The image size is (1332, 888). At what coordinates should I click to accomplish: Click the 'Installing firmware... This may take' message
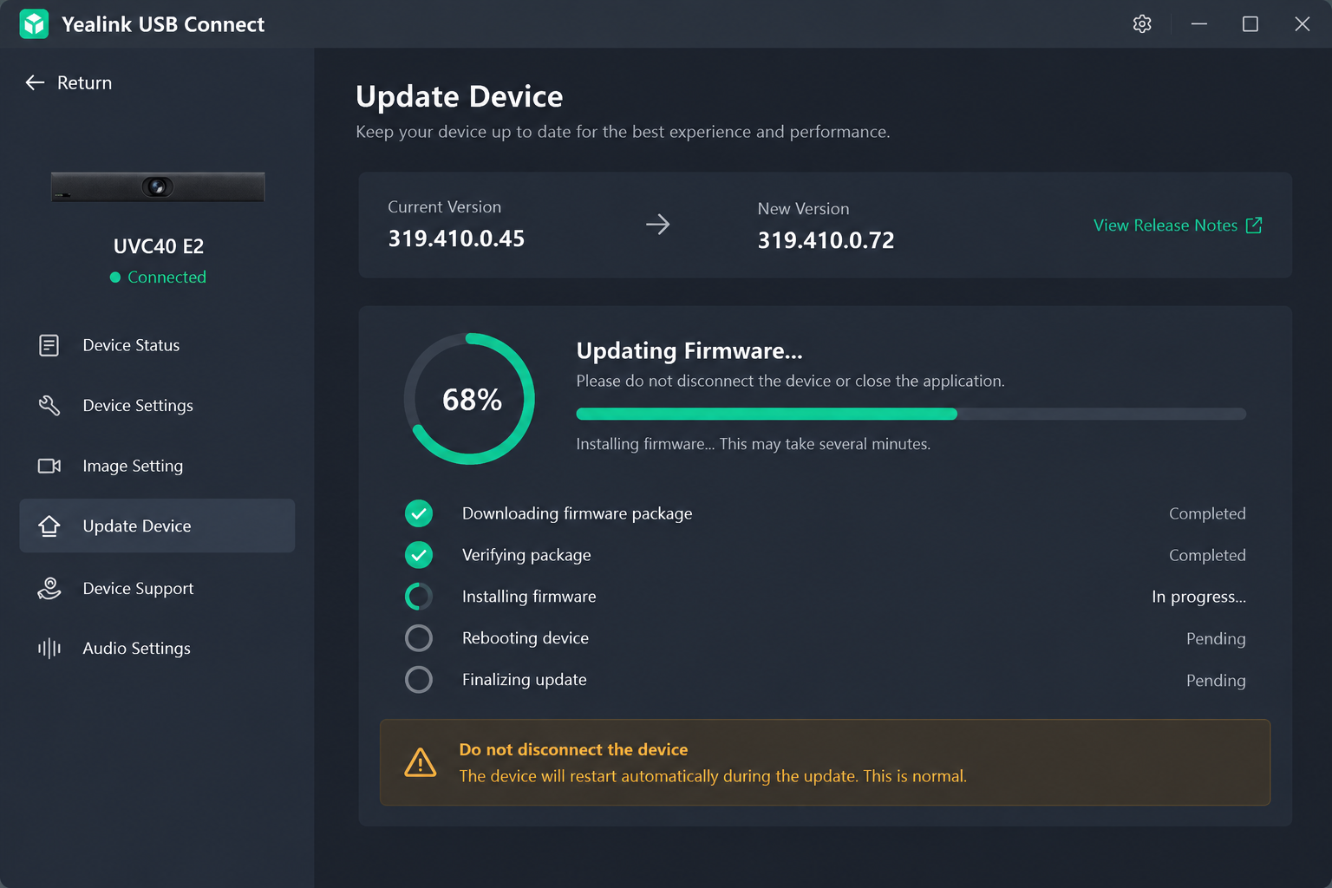754,444
